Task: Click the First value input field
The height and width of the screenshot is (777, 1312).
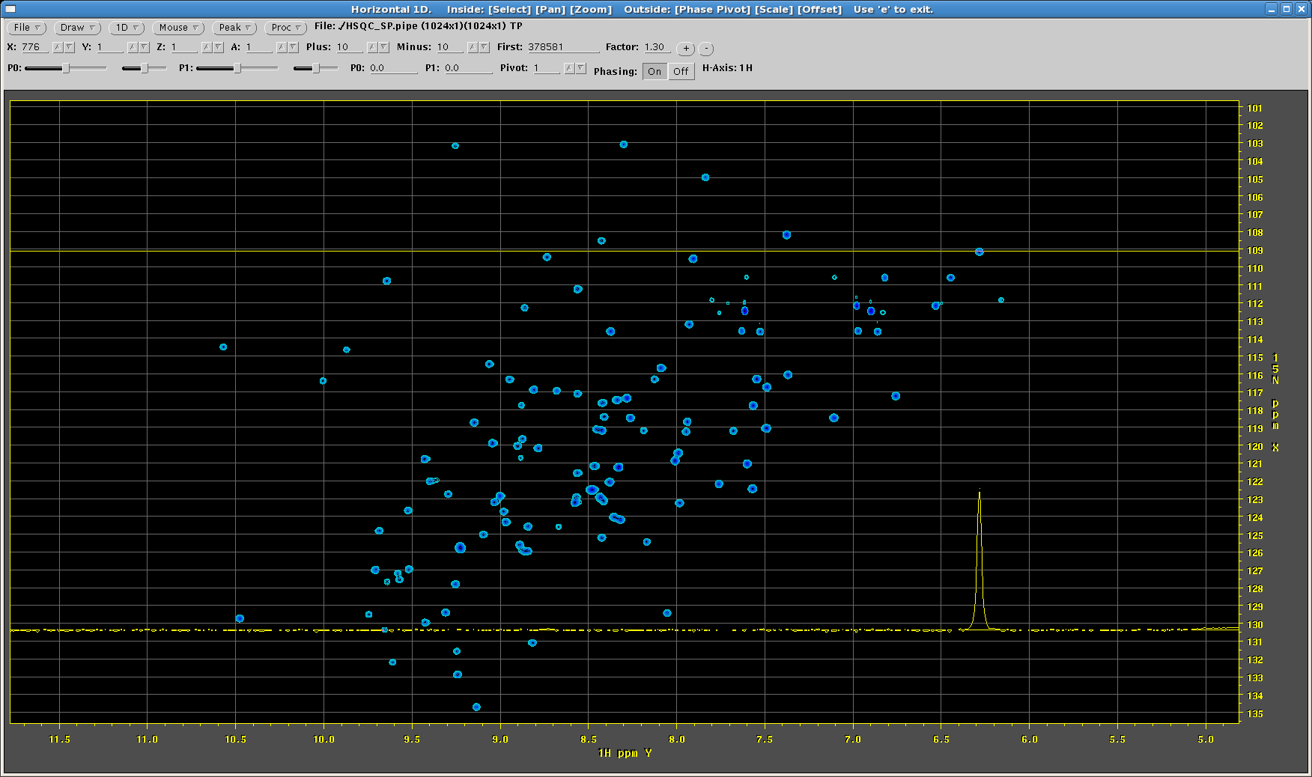Action: pyautogui.click(x=562, y=47)
